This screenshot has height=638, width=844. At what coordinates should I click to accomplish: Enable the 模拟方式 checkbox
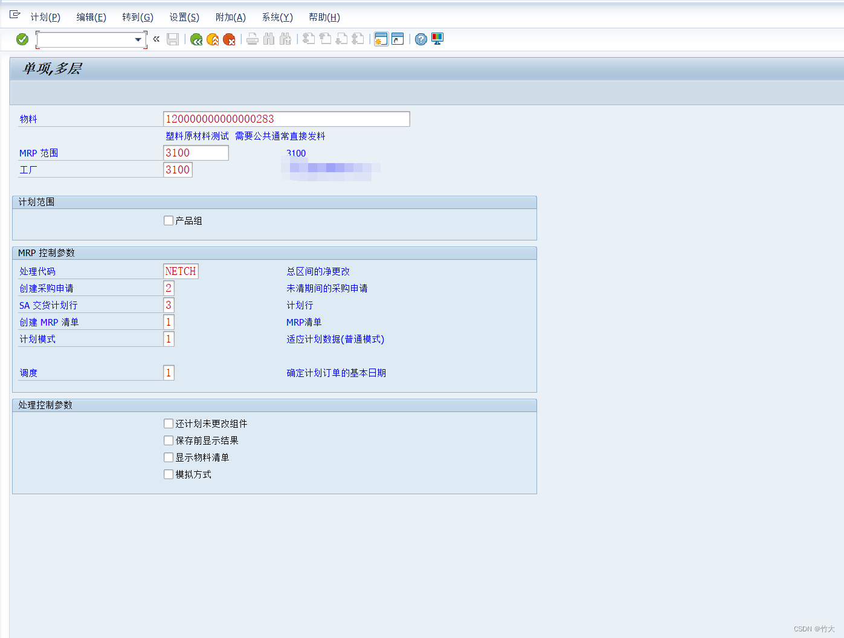pos(168,474)
